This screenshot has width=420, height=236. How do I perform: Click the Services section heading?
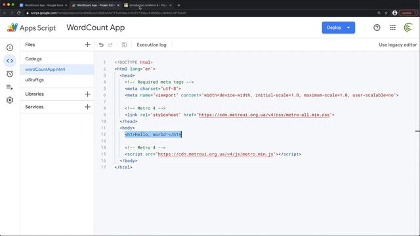point(34,107)
